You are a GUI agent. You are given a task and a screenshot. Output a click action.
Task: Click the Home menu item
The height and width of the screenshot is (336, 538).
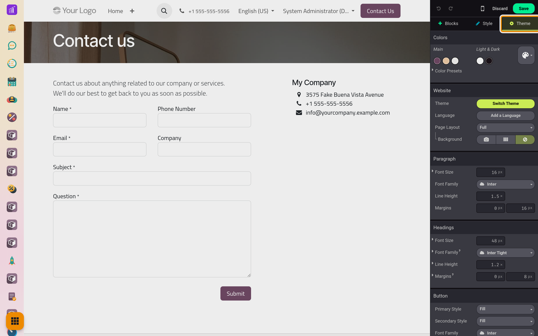point(115,11)
